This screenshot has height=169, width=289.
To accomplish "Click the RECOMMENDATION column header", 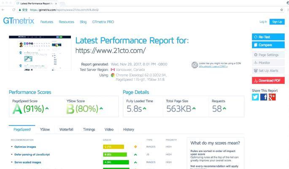I will 22,140.
